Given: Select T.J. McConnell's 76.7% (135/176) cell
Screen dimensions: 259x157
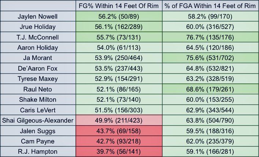Looking at the screenshot, I should (210, 37).
